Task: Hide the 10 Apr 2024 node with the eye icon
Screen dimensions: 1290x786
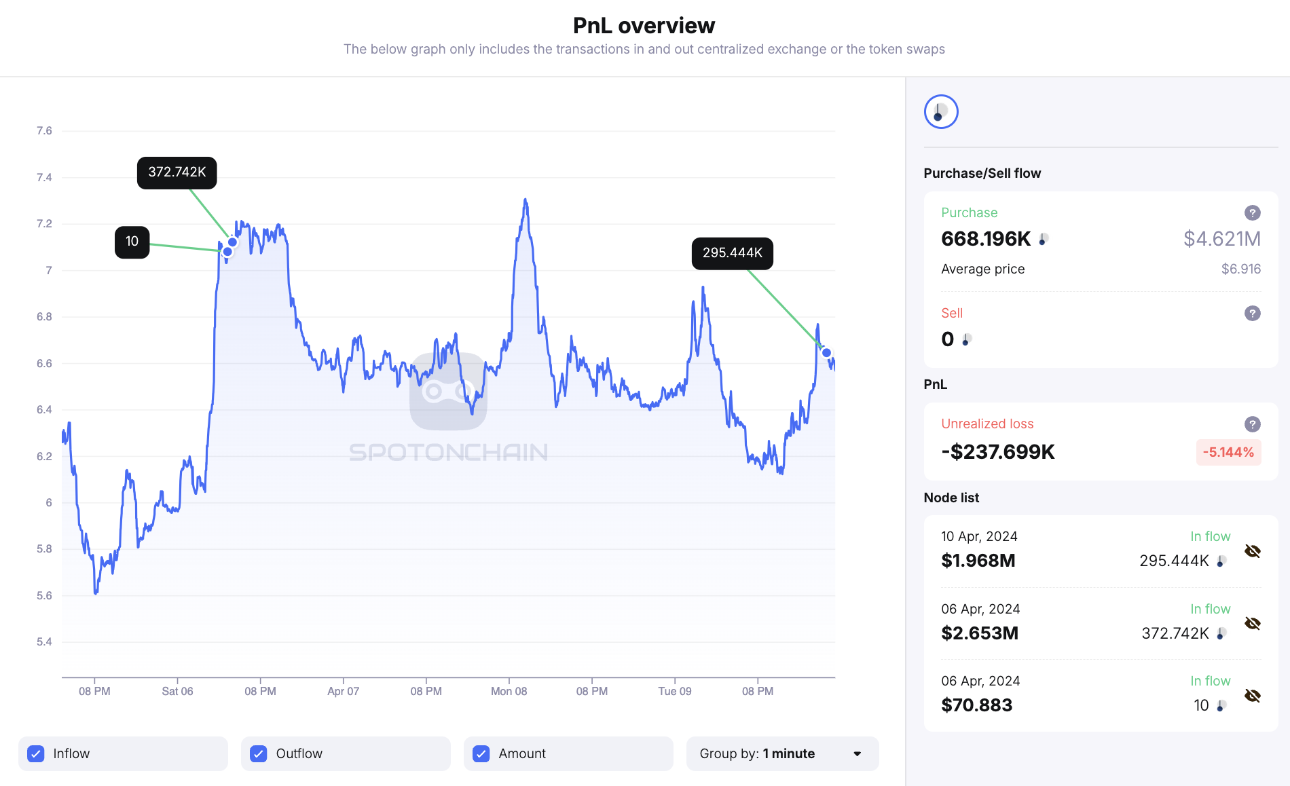Action: (x=1251, y=552)
